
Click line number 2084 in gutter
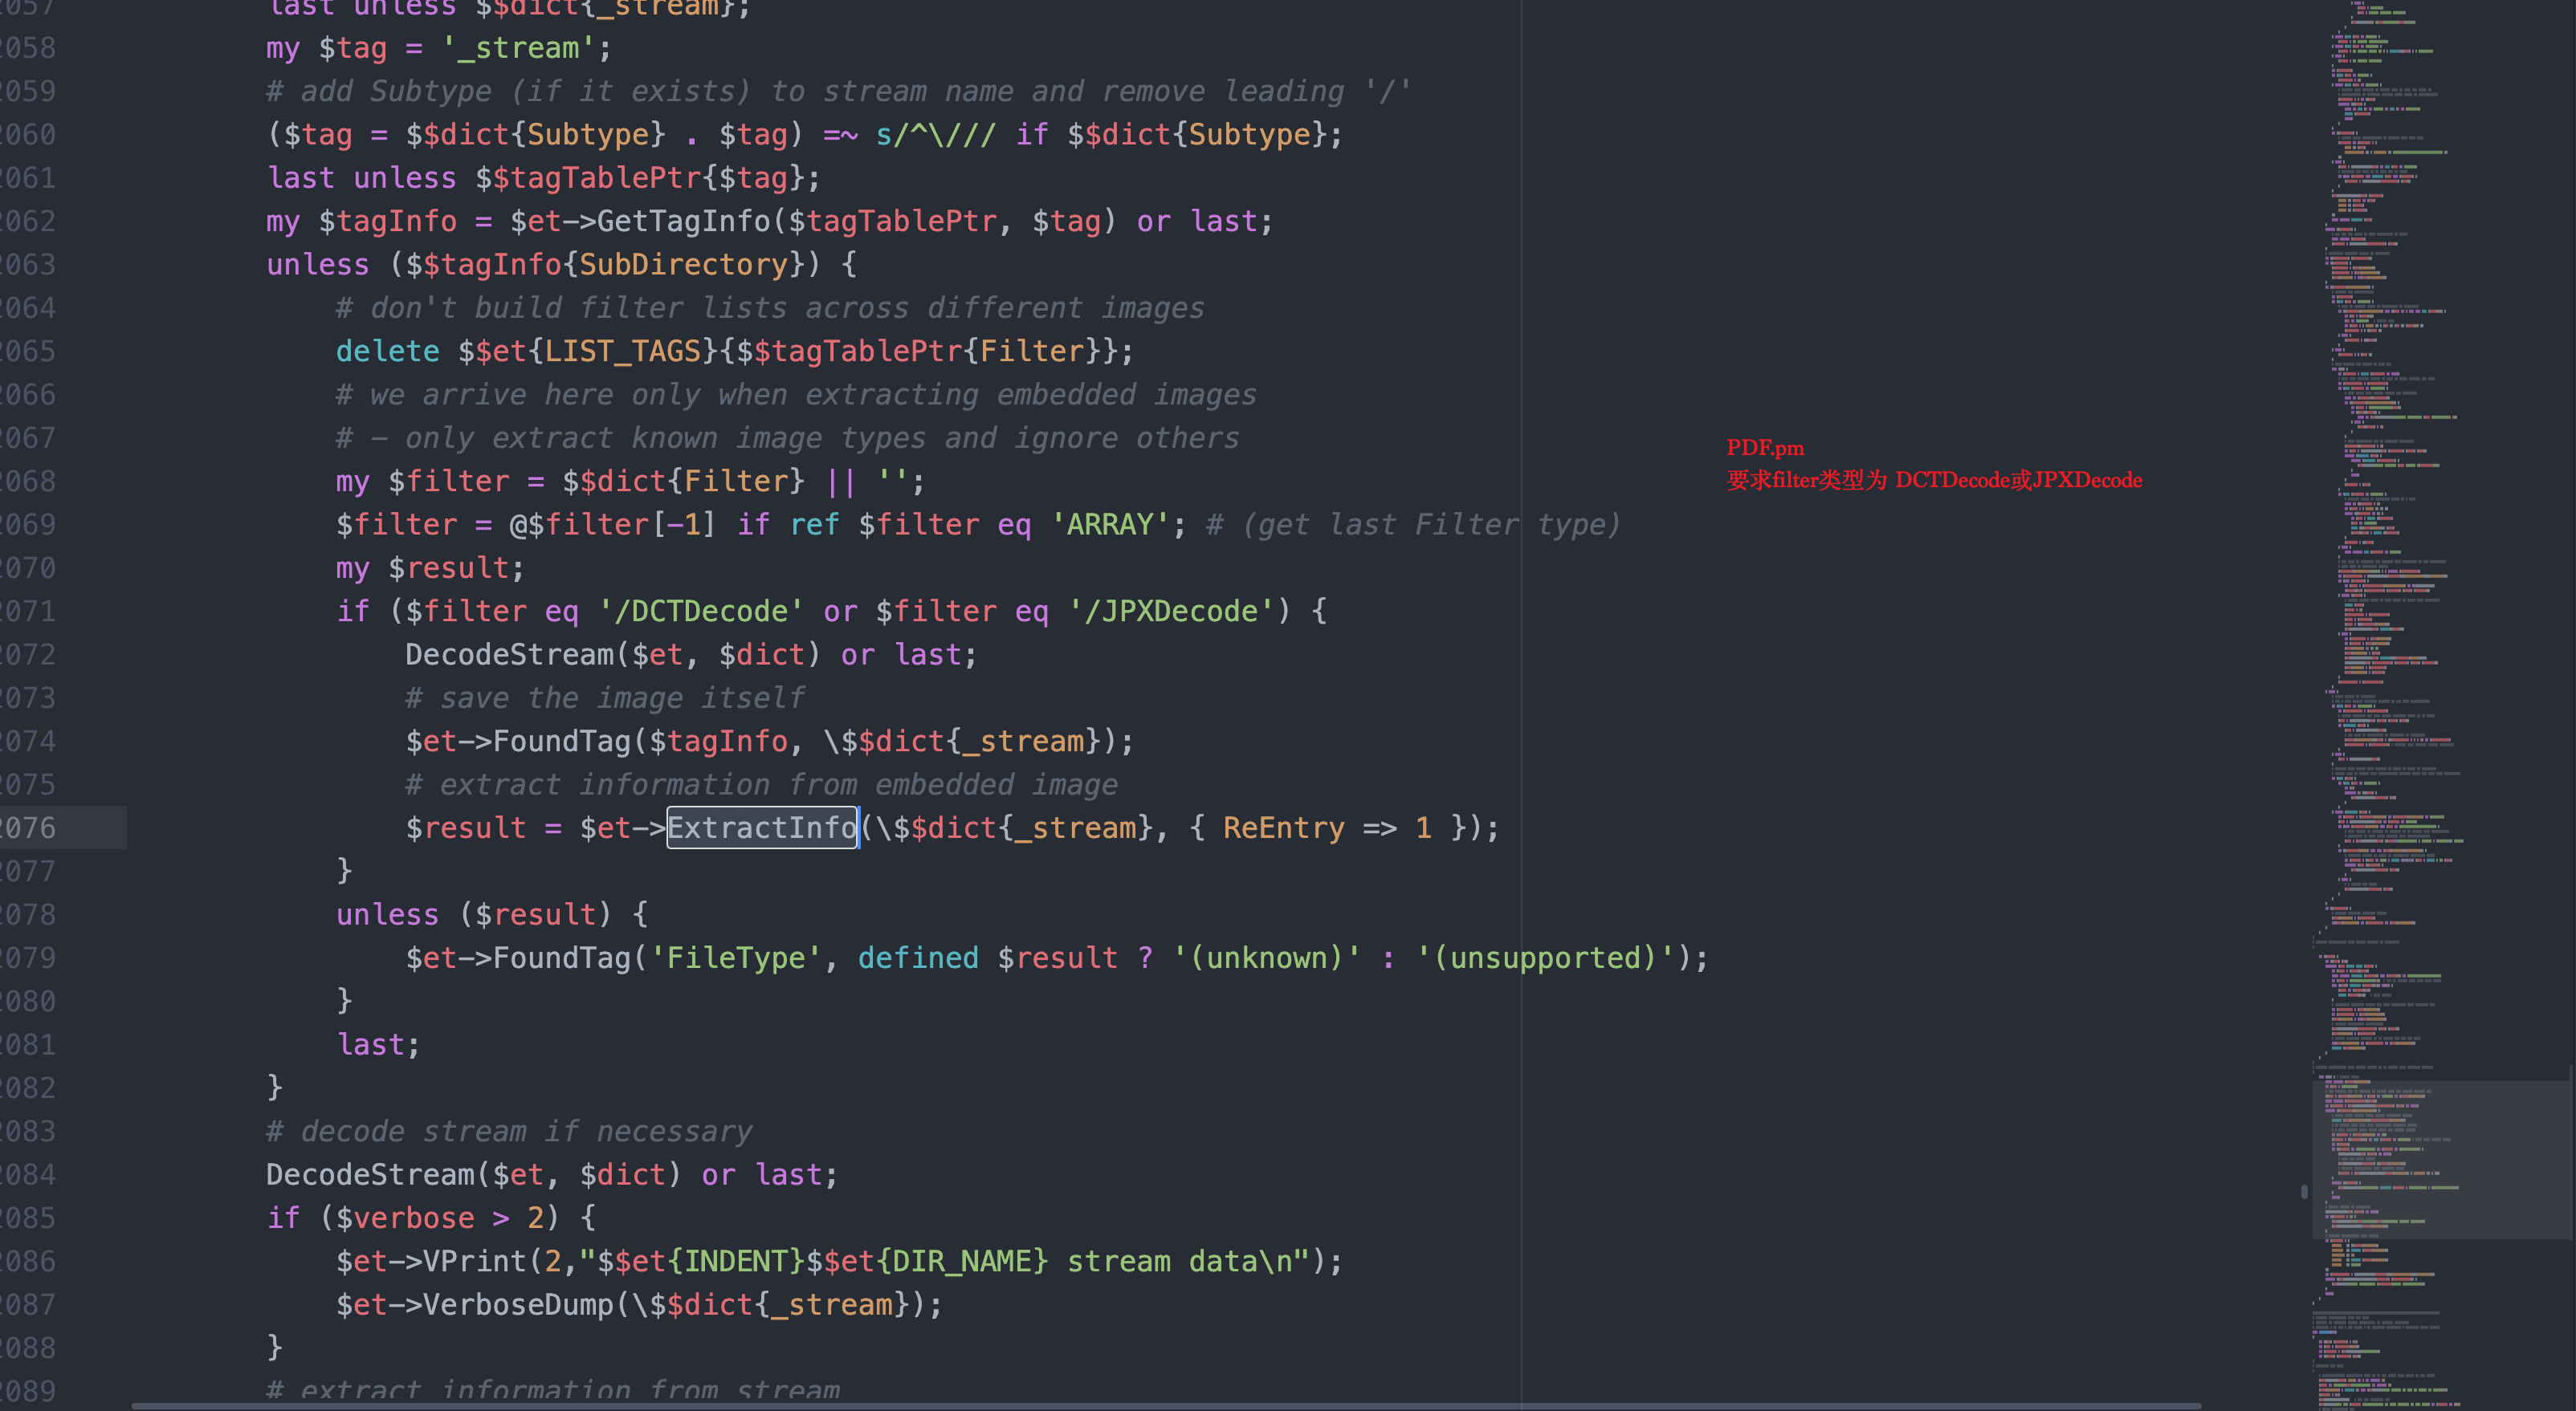(28, 1174)
